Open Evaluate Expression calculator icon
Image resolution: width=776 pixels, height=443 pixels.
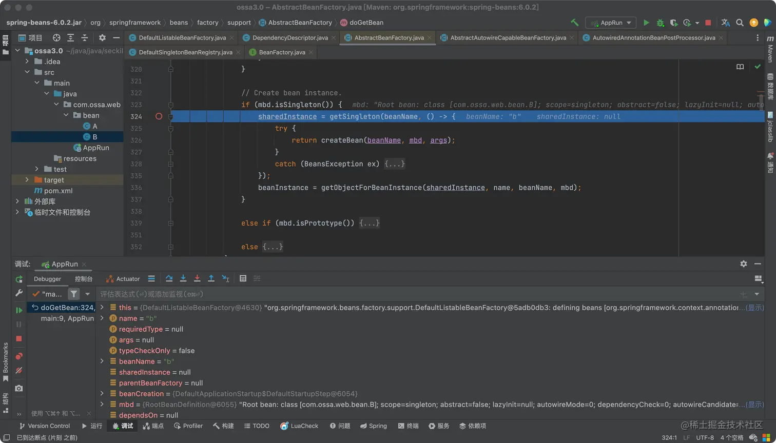(243, 278)
